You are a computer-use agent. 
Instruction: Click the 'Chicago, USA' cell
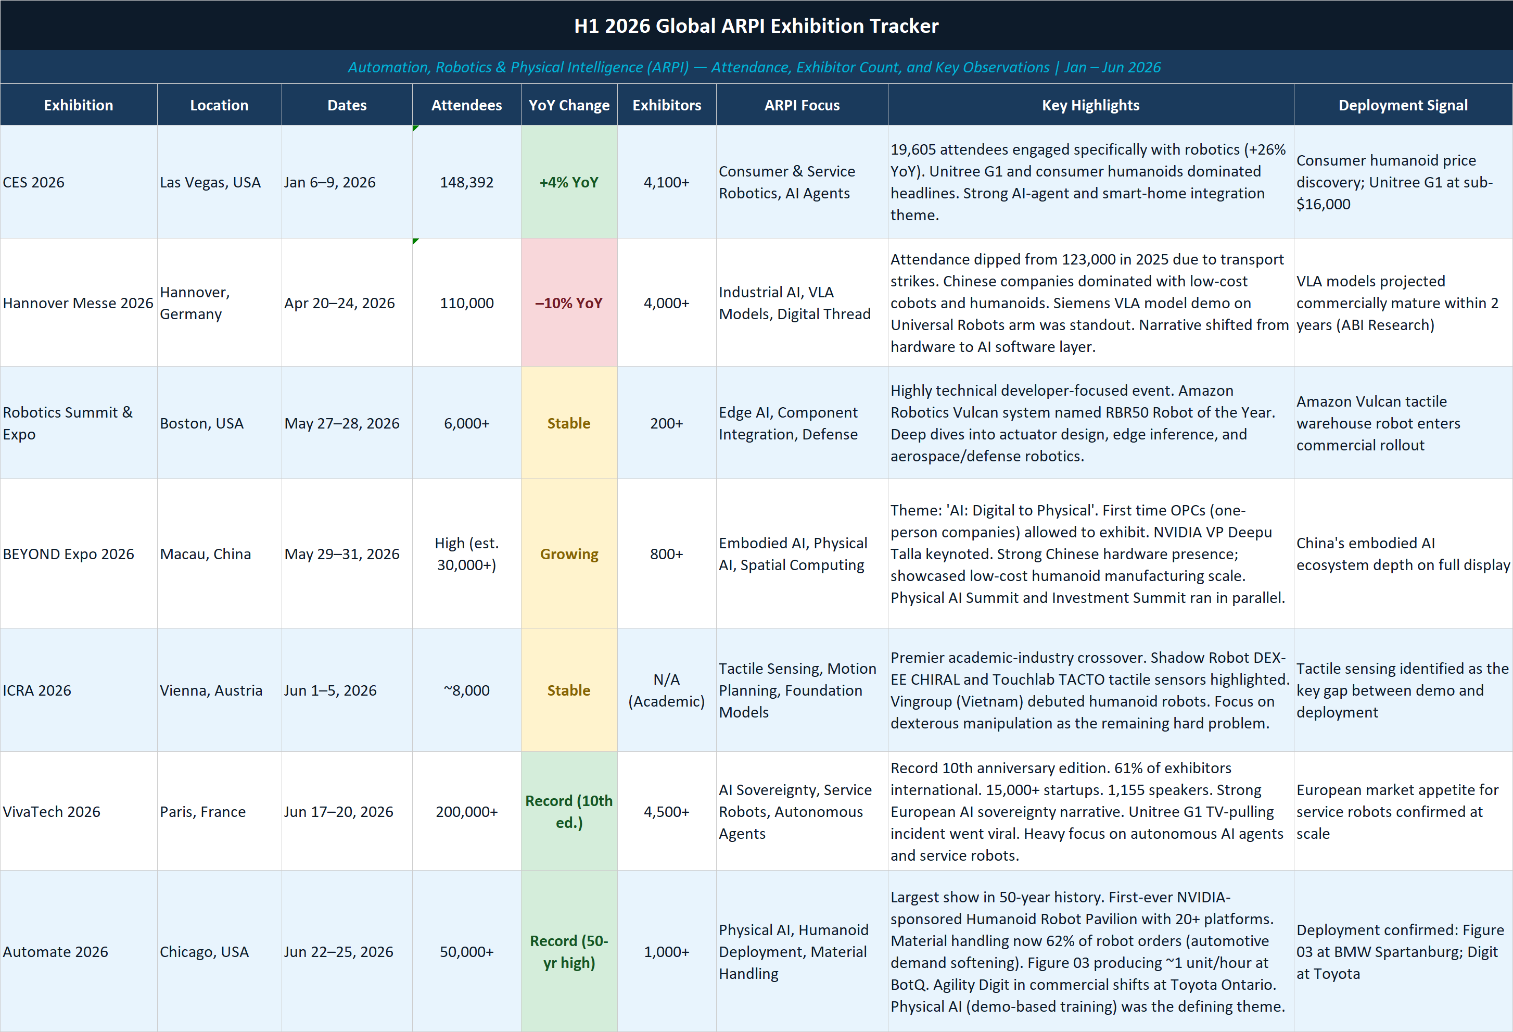(x=220, y=951)
